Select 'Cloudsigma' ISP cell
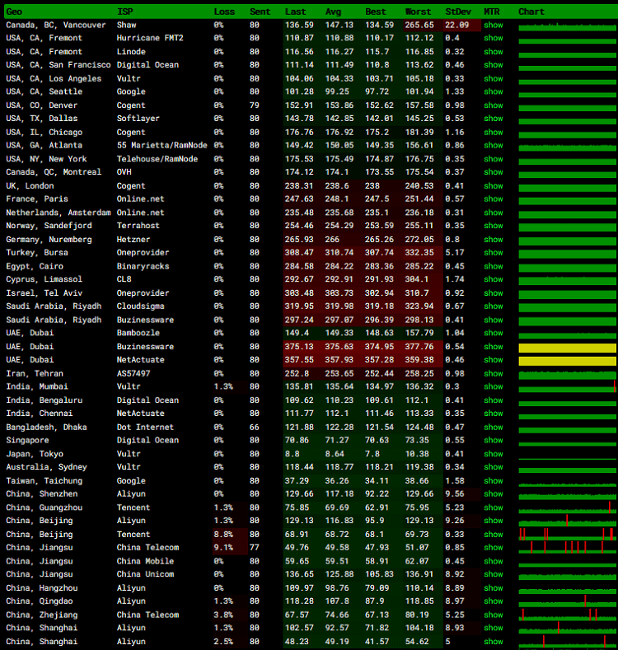Viewport: 618px width, 650px height. pyautogui.click(x=140, y=306)
